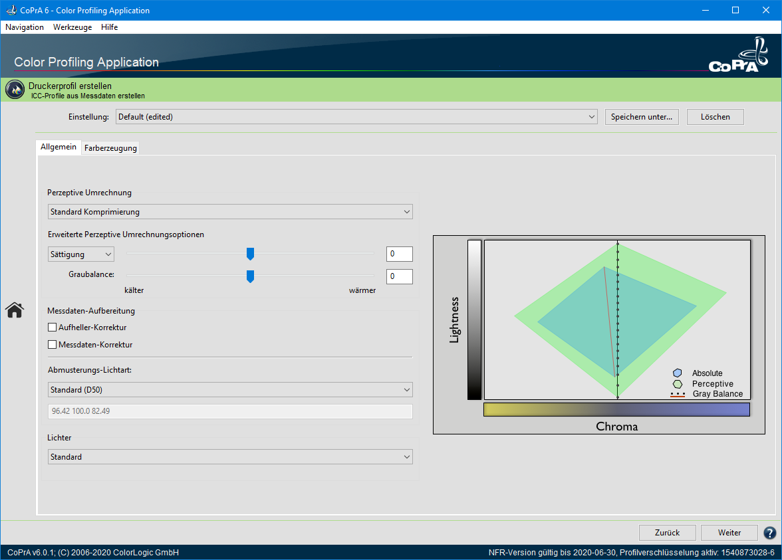The height and width of the screenshot is (560, 782).
Task: Open the Werkzeuge menu
Action: coord(72,27)
